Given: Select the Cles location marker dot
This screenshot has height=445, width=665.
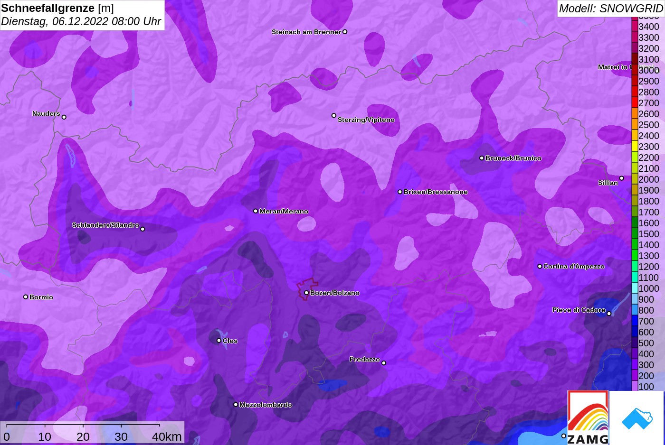Looking at the screenshot, I should (x=219, y=340).
